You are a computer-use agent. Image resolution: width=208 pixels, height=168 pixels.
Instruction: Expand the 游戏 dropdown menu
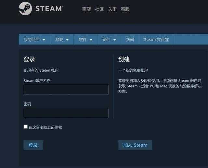pos(62,40)
